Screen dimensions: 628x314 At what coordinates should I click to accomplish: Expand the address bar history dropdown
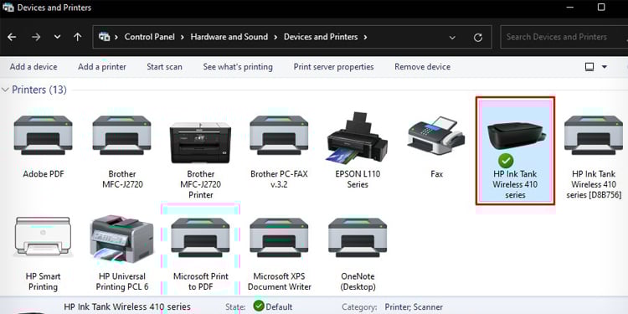coord(452,37)
